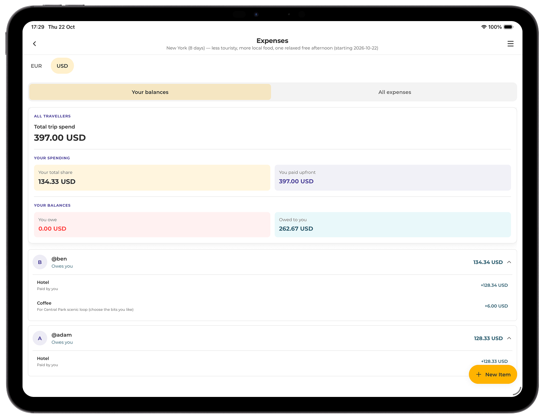Tap the +6.00 USD coffee amount
Viewport: 545px width, 418px height.
(496, 306)
